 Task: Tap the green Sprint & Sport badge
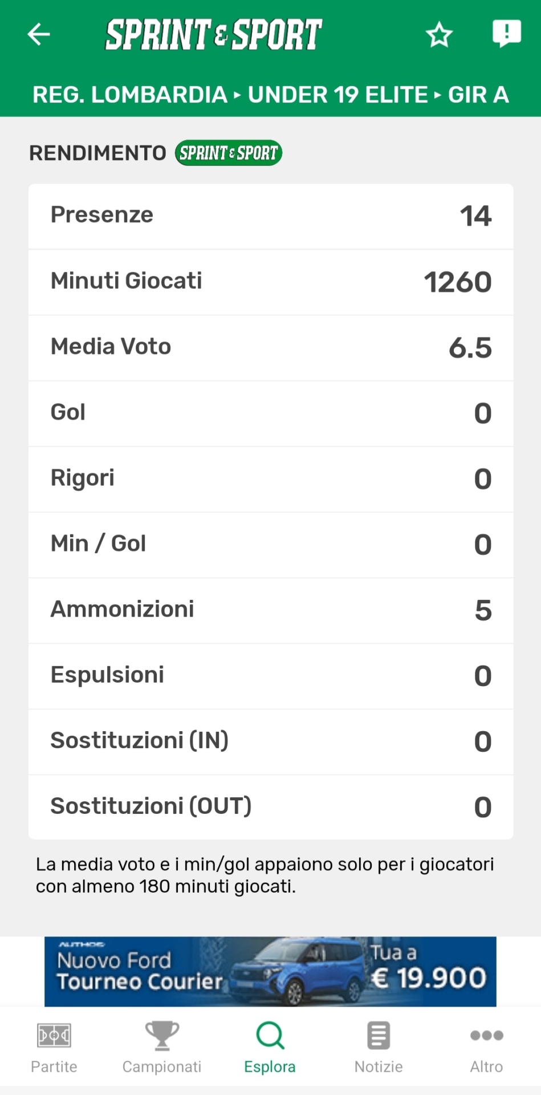(229, 153)
